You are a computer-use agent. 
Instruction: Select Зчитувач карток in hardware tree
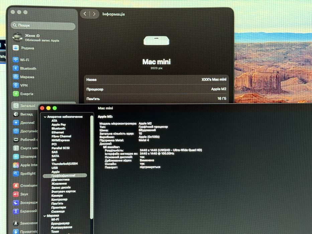(x=64, y=192)
